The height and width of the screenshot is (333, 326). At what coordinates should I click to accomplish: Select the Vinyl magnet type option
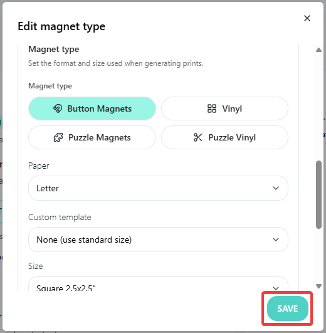[x=224, y=108]
